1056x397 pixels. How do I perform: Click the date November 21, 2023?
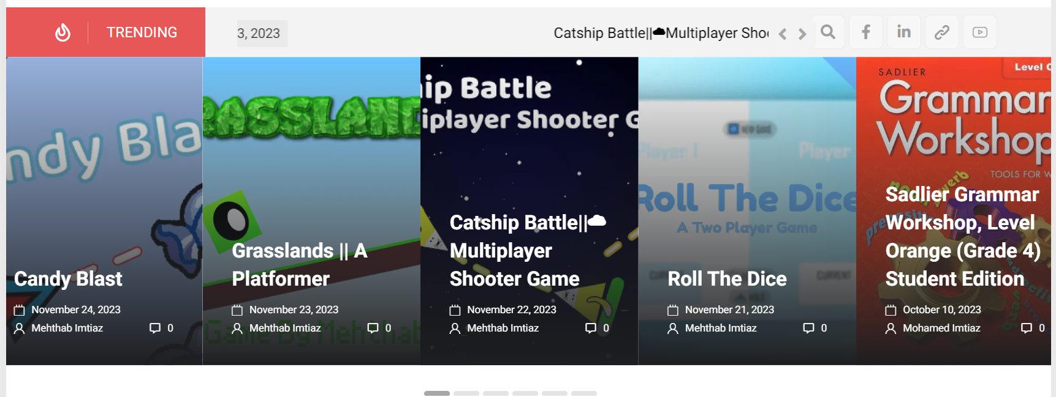point(729,310)
